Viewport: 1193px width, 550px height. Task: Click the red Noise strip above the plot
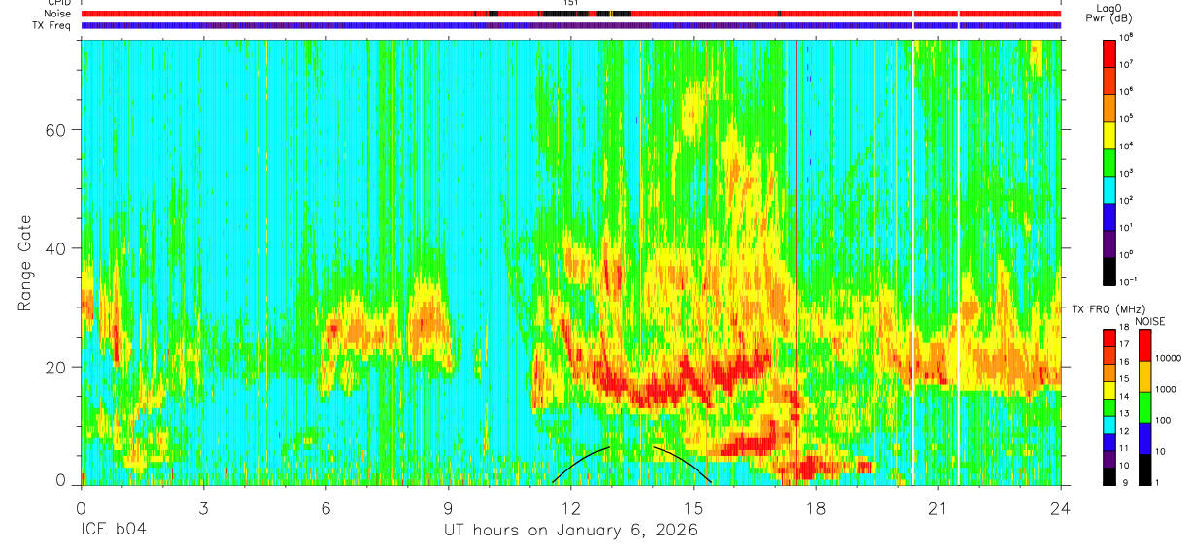tap(571, 14)
